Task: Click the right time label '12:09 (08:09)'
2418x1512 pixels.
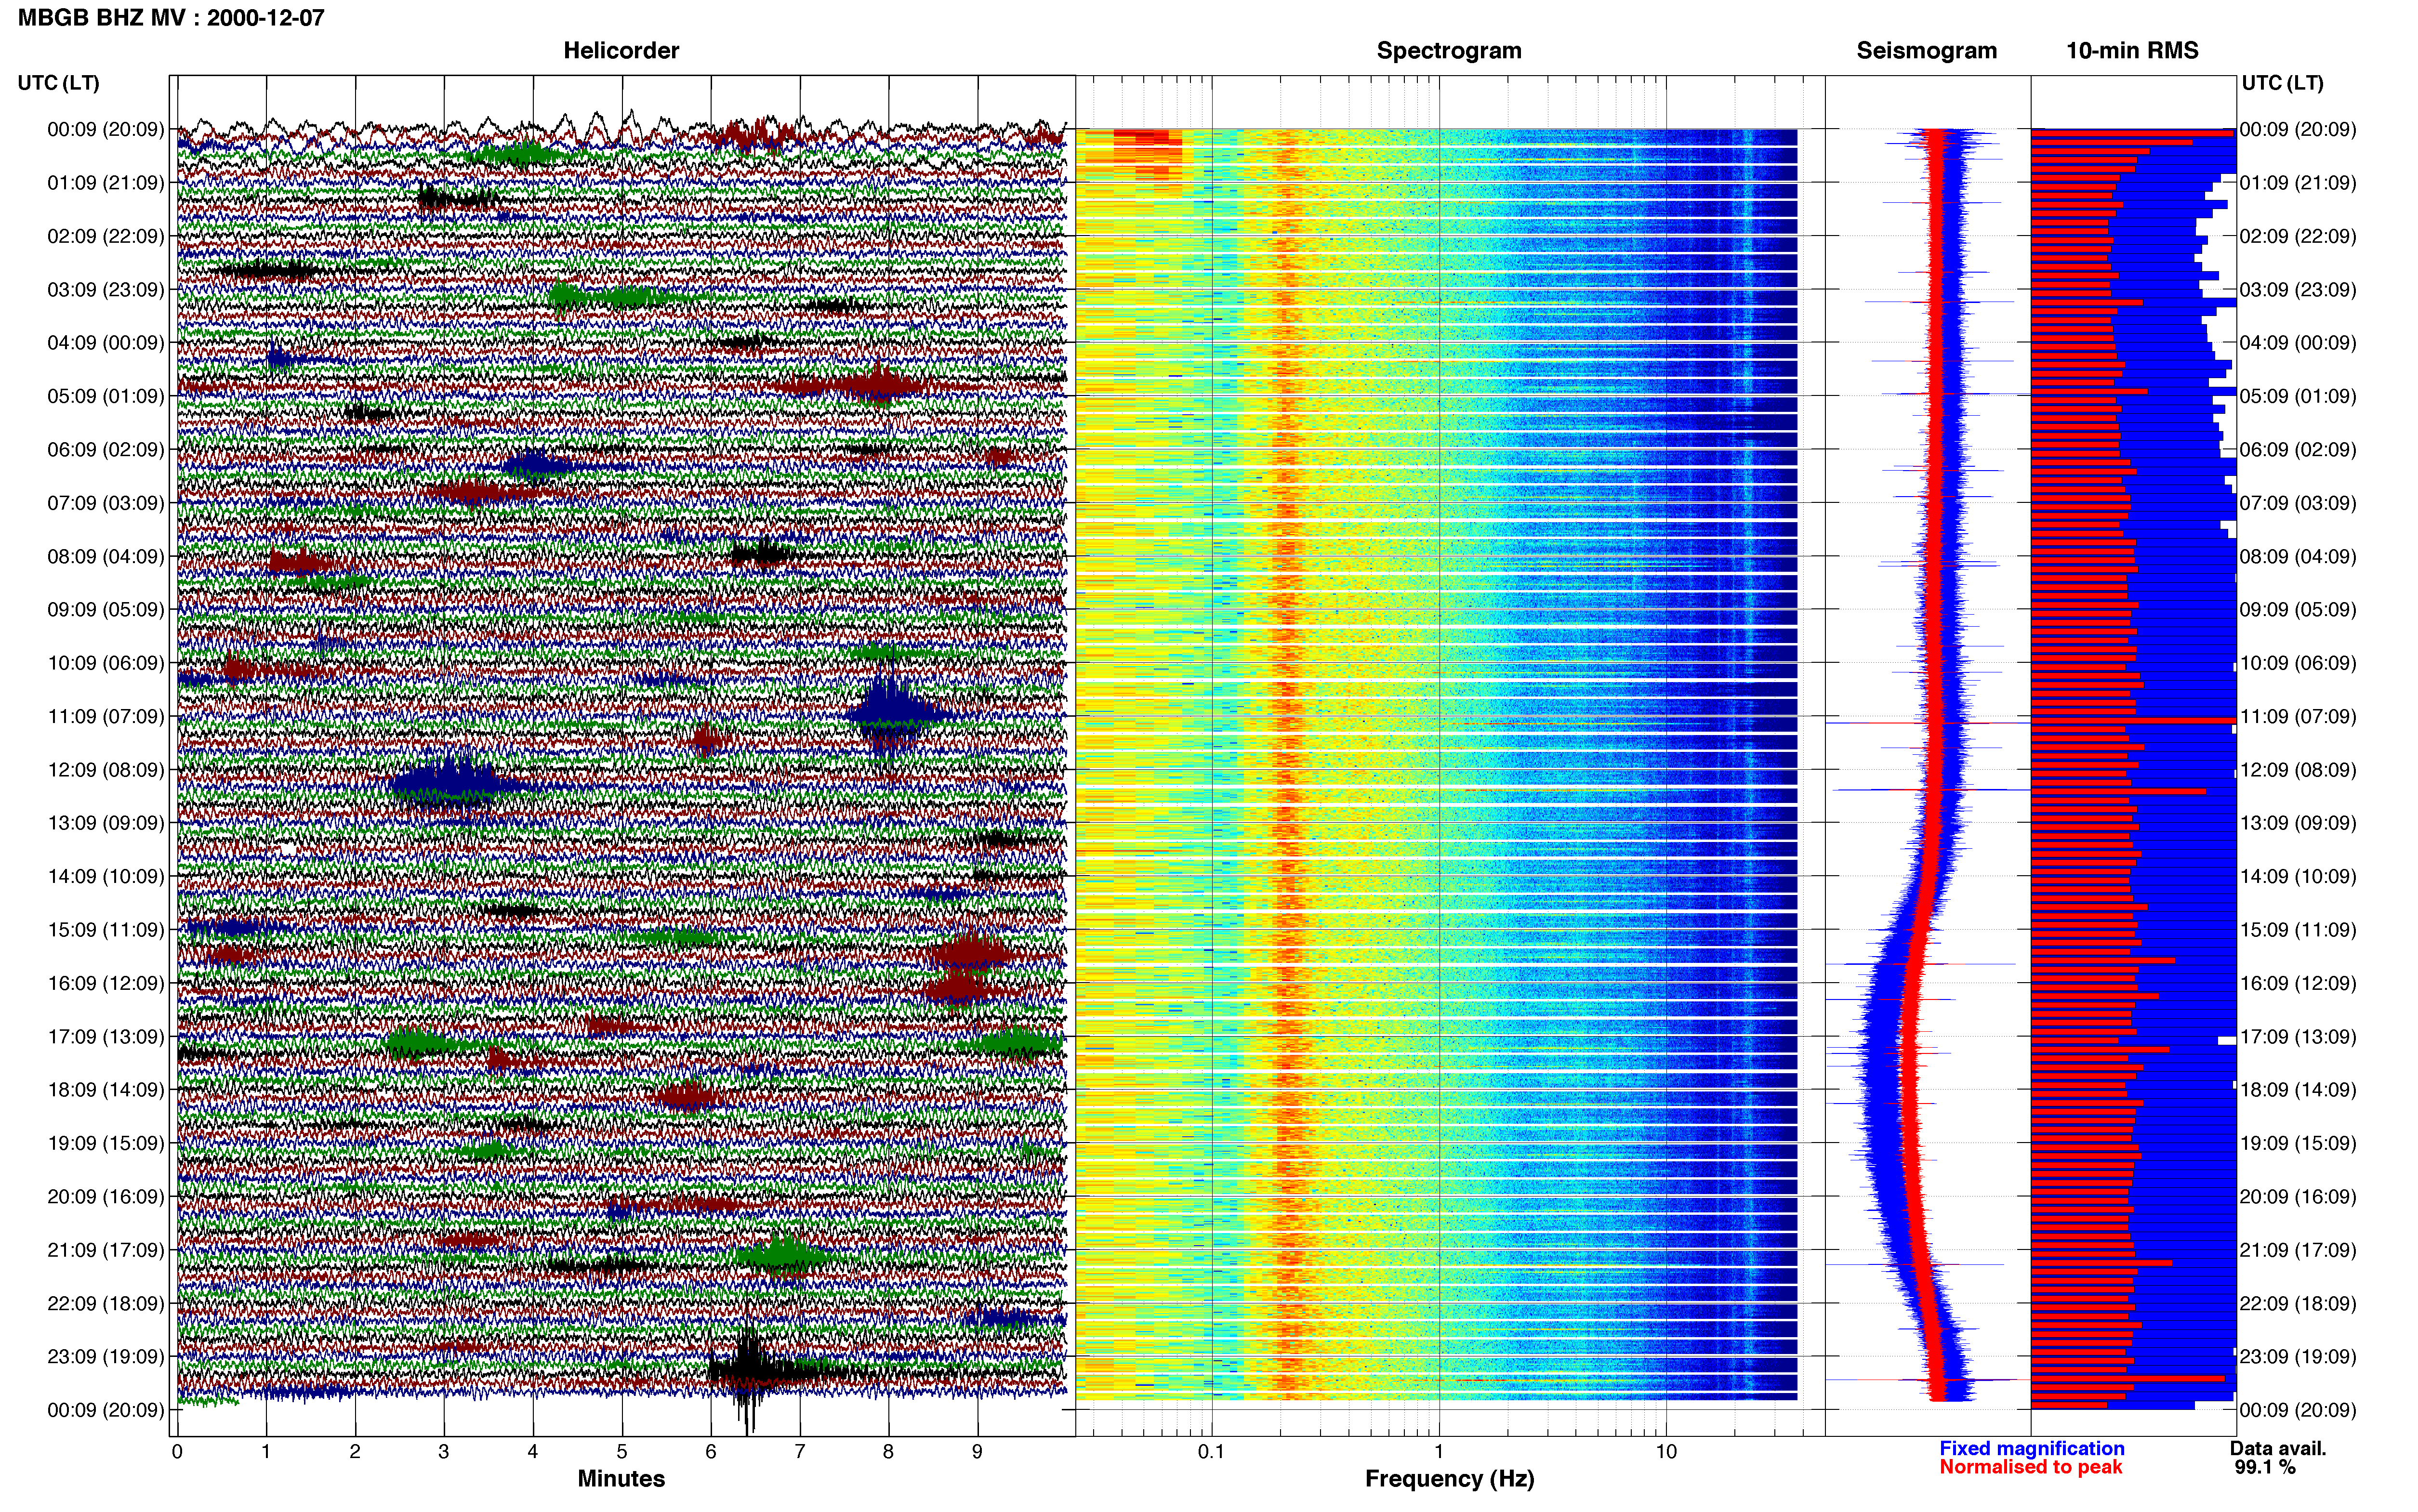Action: pyautogui.click(x=2297, y=770)
